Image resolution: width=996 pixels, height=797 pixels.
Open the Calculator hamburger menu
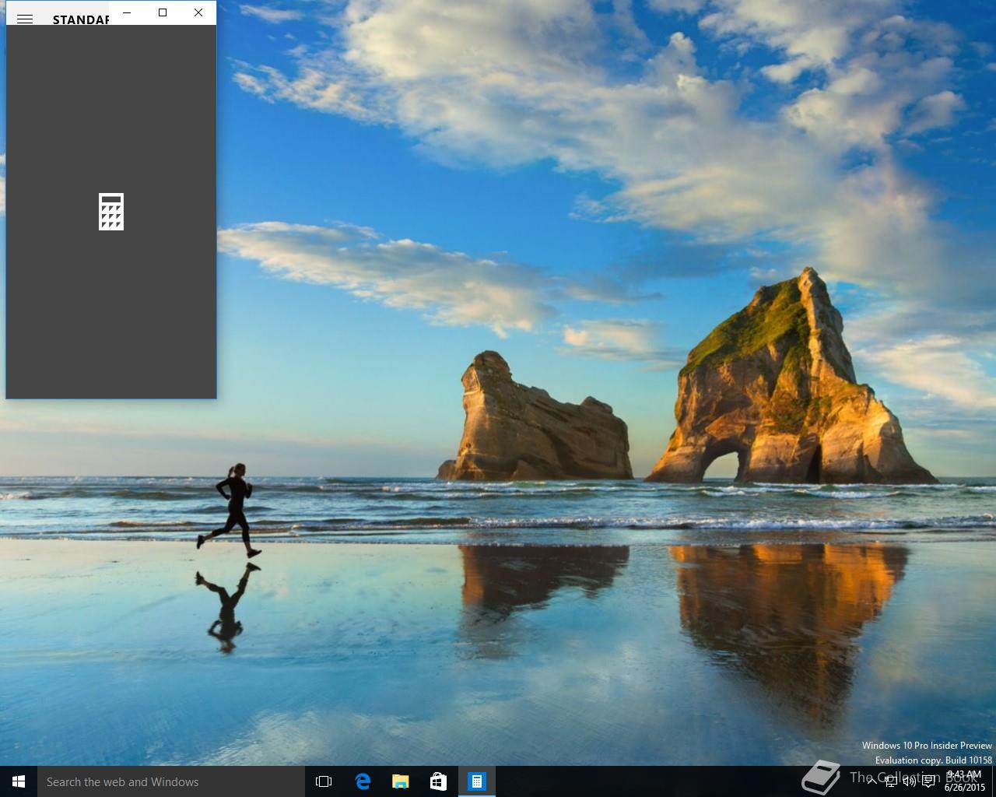(x=25, y=19)
